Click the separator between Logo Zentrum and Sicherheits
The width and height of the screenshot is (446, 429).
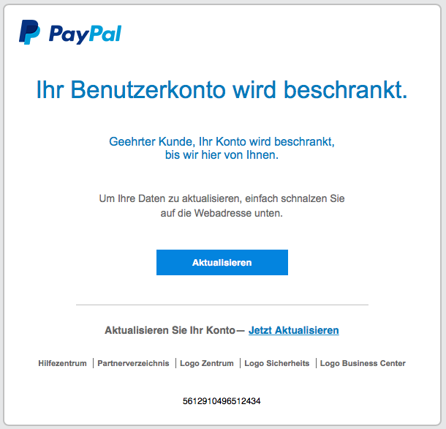(240, 363)
